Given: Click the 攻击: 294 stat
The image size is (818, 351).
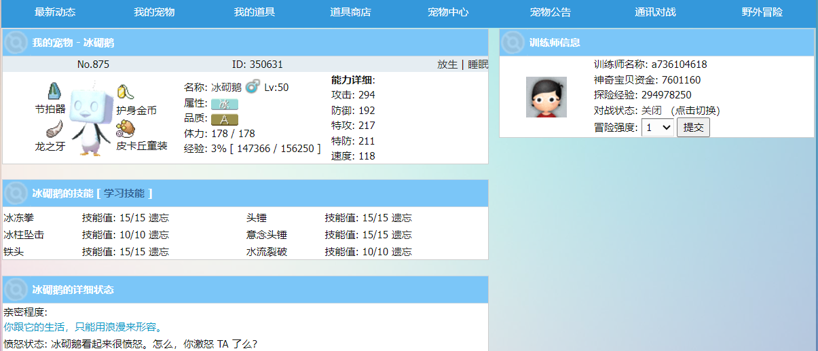Looking at the screenshot, I should pyautogui.click(x=353, y=95).
